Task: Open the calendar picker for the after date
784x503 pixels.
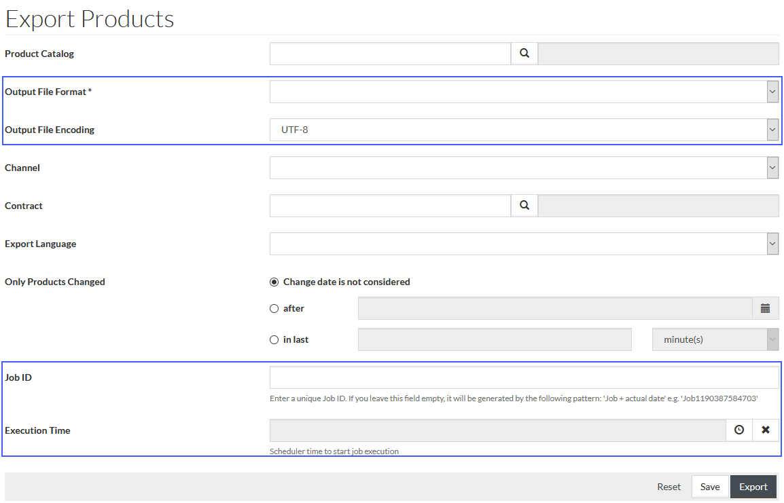Action: 765,308
